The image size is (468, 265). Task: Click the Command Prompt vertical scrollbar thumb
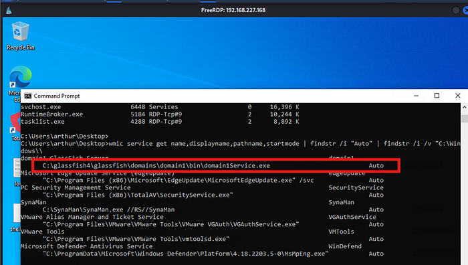465,118
